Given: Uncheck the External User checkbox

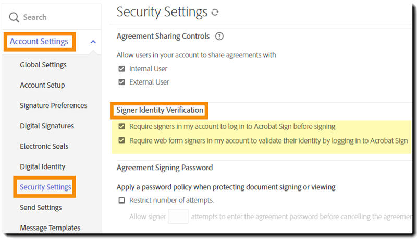Looking at the screenshot, I should pyautogui.click(x=121, y=82).
